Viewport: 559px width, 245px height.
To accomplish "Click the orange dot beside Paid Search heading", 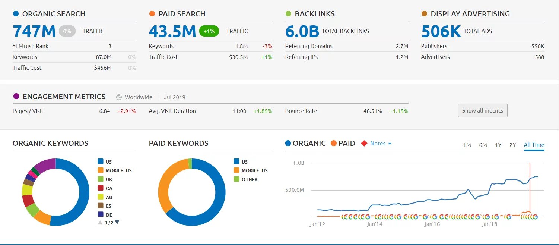I will (152, 14).
